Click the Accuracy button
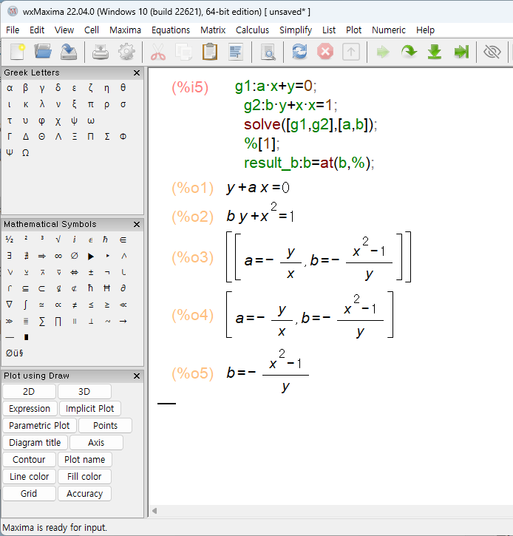 click(x=84, y=494)
